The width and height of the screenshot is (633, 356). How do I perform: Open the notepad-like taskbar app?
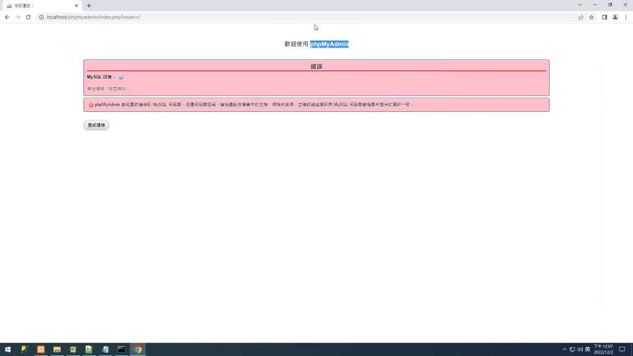coord(105,349)
